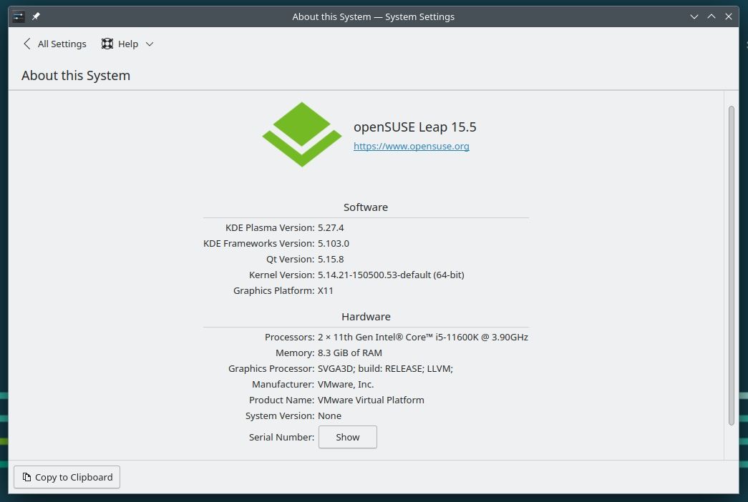The image size is (748, 502).
Task: Minimize the System Settings window
Action: (694, 16)
